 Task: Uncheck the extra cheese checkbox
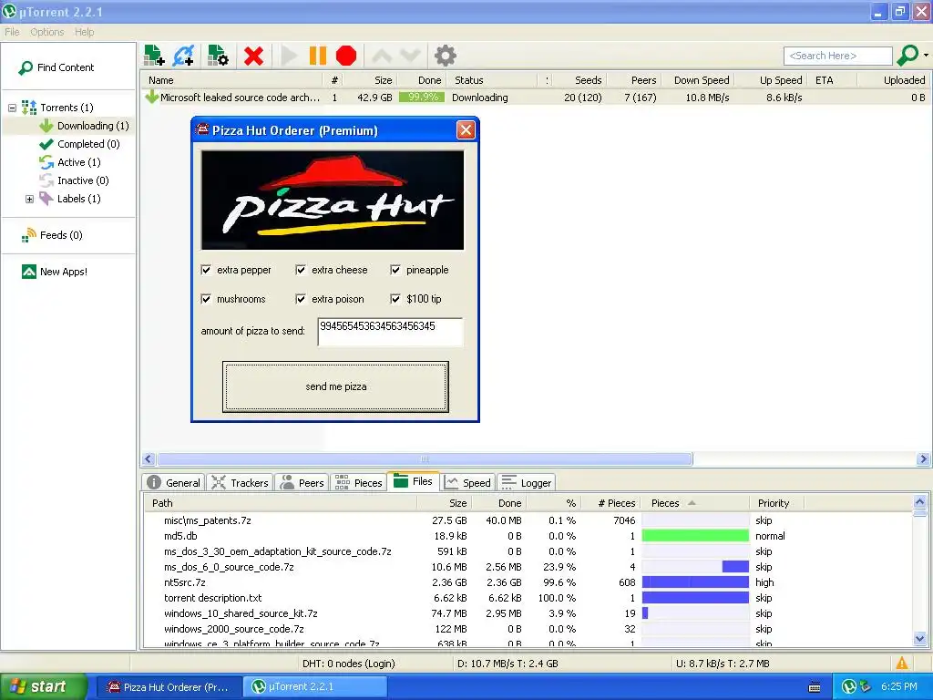301,270
